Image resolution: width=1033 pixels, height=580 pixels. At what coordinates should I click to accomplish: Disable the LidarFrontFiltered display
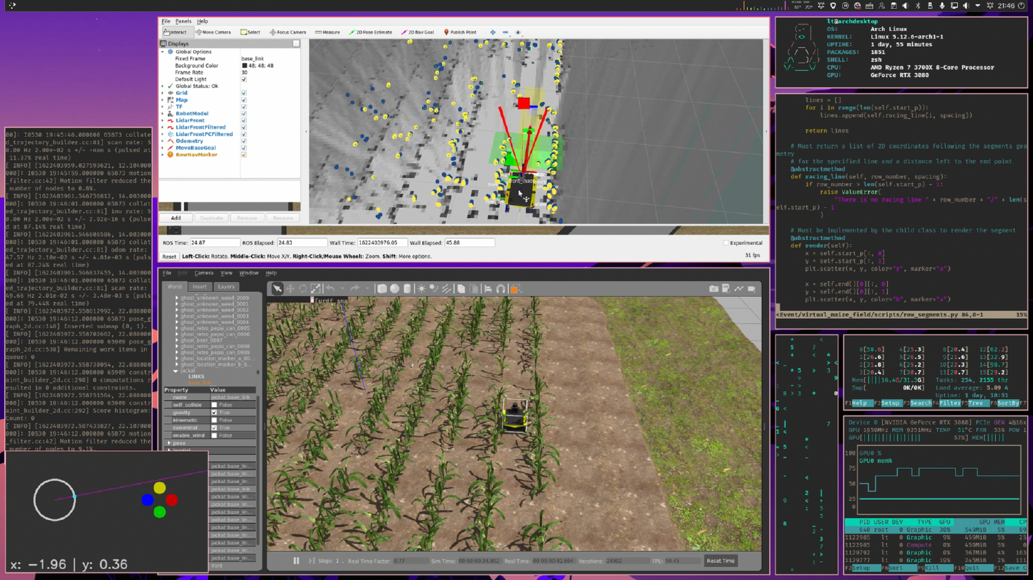click(244, 127)
